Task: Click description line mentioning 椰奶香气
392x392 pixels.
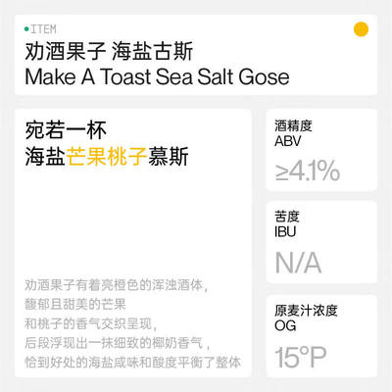Action: point(118,343)
